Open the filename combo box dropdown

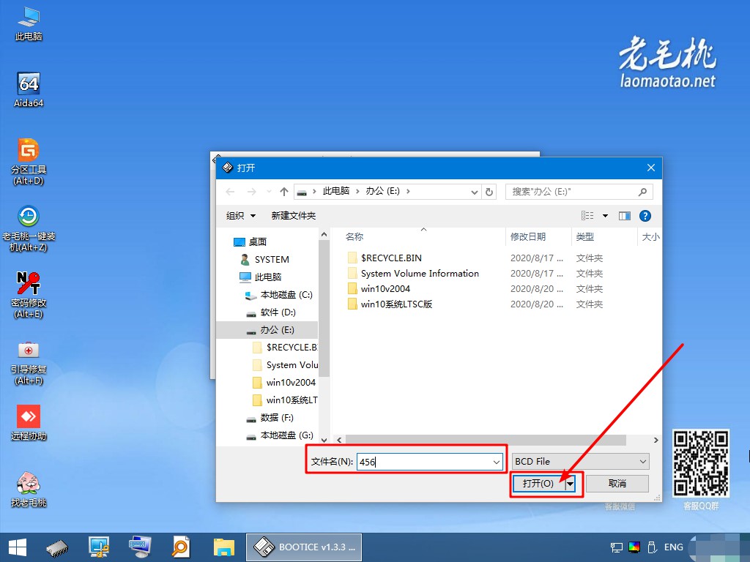[495, 461]
